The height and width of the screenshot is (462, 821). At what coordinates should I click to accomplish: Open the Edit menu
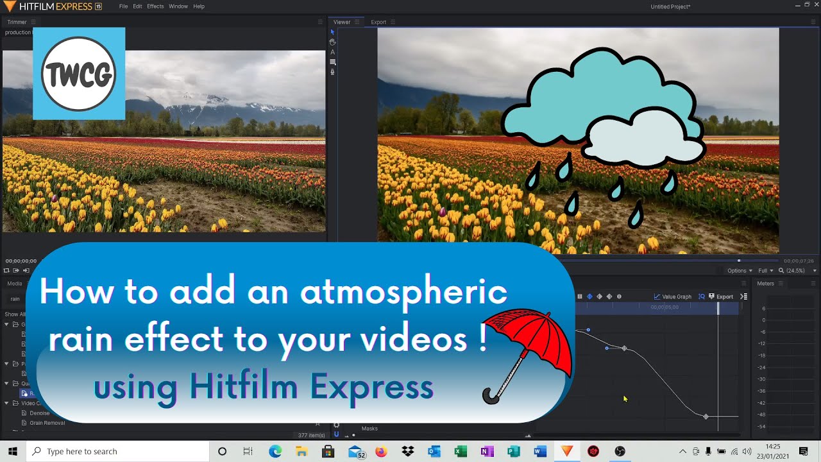[137, 6]
